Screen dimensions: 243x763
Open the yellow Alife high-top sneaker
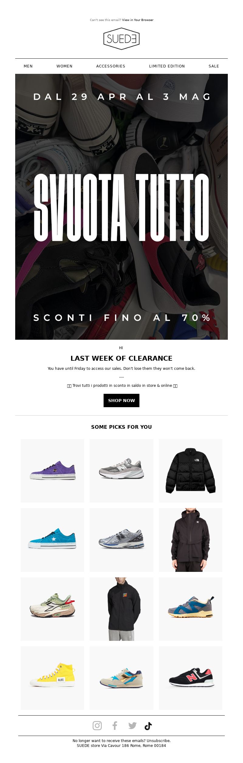pyautogui.click(x=53, y=678)
